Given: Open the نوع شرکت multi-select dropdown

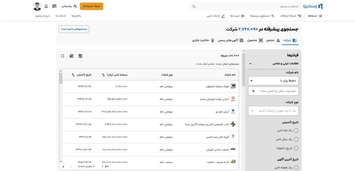Looking at the screenshot, I should 273,111.
